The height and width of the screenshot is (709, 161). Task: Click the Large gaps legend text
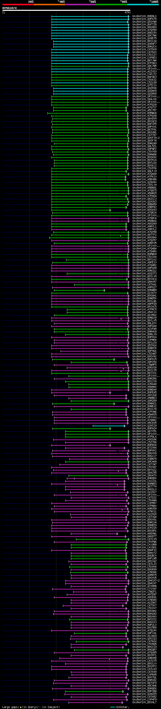coord(31,707)
